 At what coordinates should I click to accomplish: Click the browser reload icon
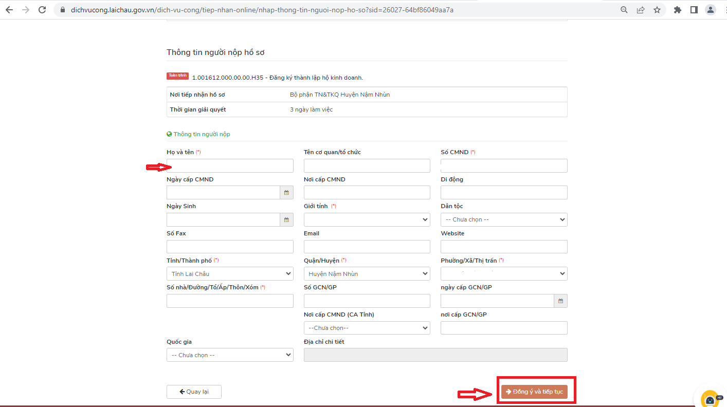click(42, 10)
